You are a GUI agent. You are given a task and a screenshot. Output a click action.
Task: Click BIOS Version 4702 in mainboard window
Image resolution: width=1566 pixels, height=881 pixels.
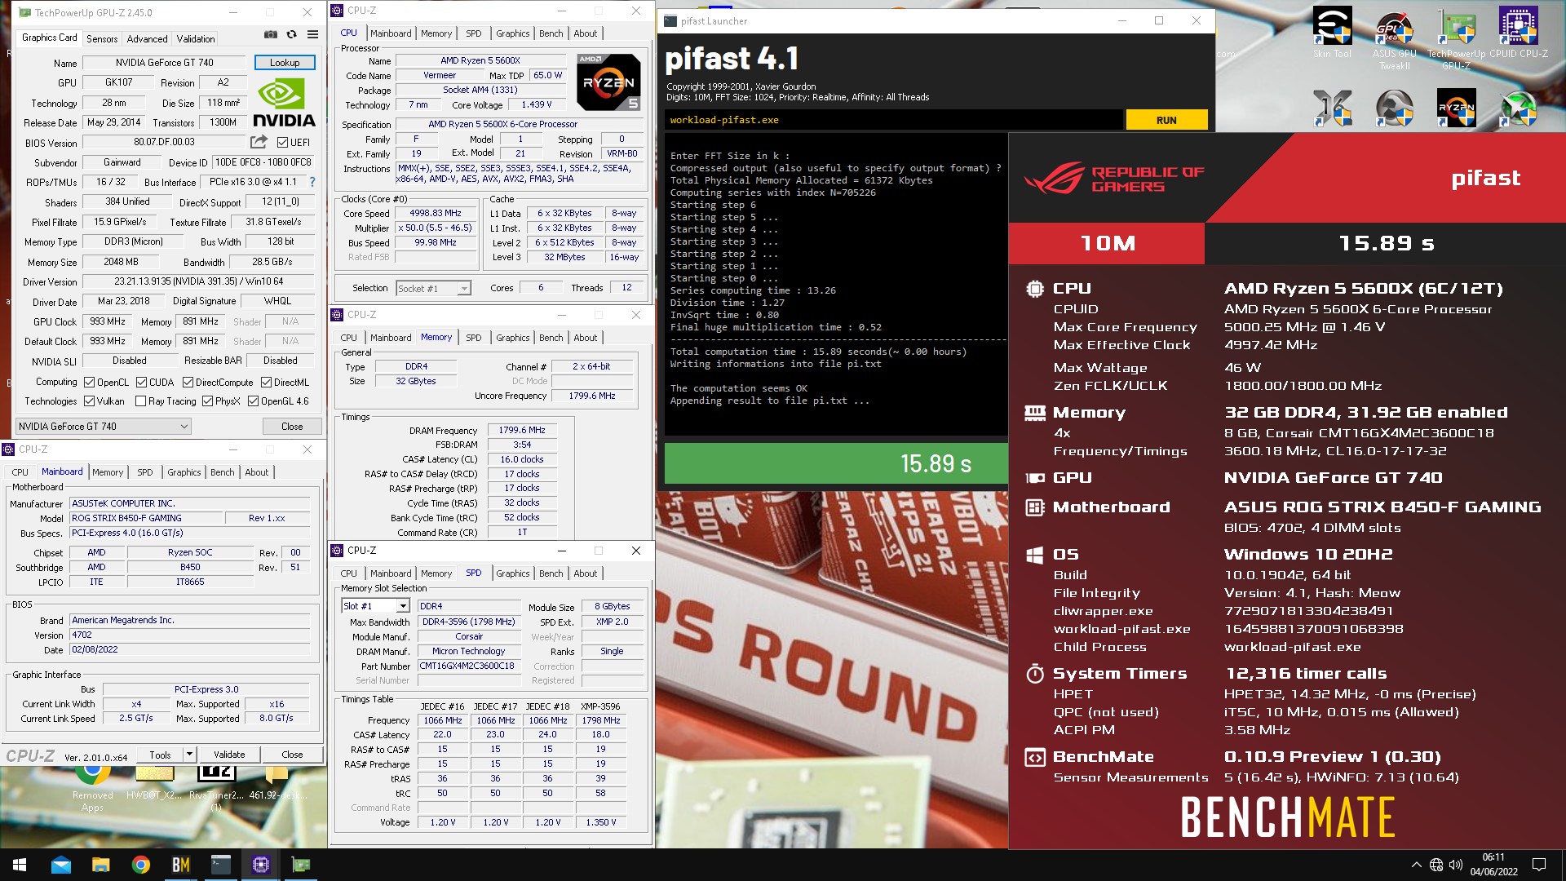(189, 635)
